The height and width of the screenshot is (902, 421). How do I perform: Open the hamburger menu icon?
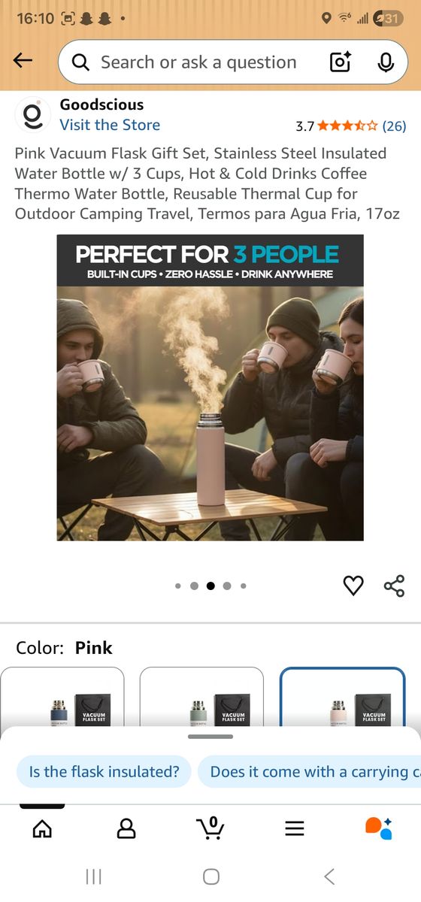pyautogui.click(x=295, y=828)
